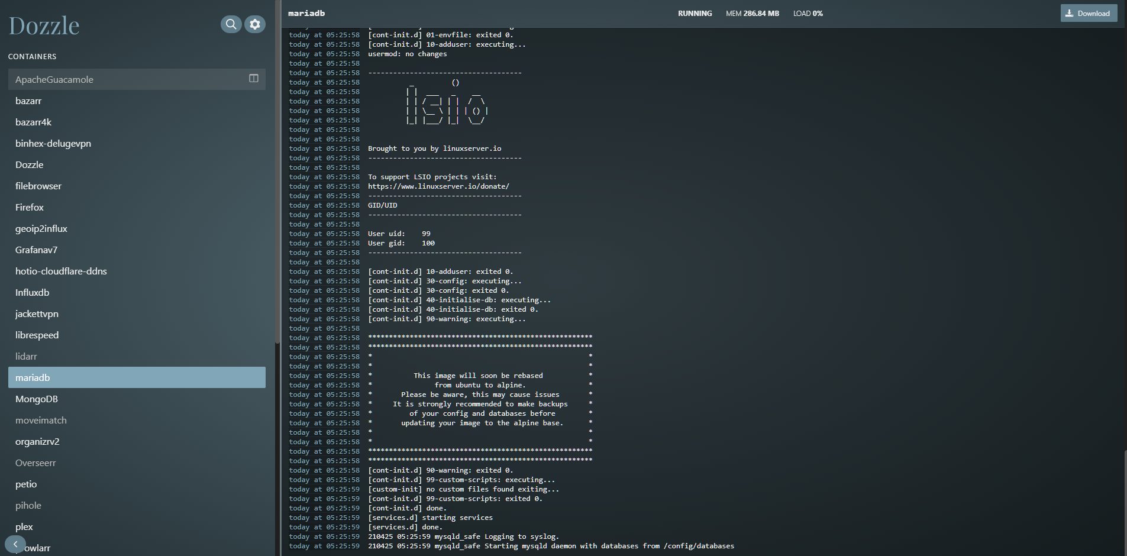This screenshot has height=556, width=1127.
Task: Open the bazarr4k container logs
Action: (x=33, y=122)
